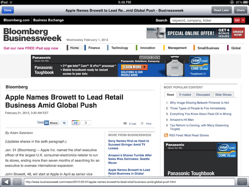Image resolution: width=249 pixels, height=187 pixels.
Task: Tap the Read Later button
Action: coord(222,10)
